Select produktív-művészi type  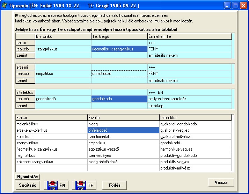tap(195, 168)
